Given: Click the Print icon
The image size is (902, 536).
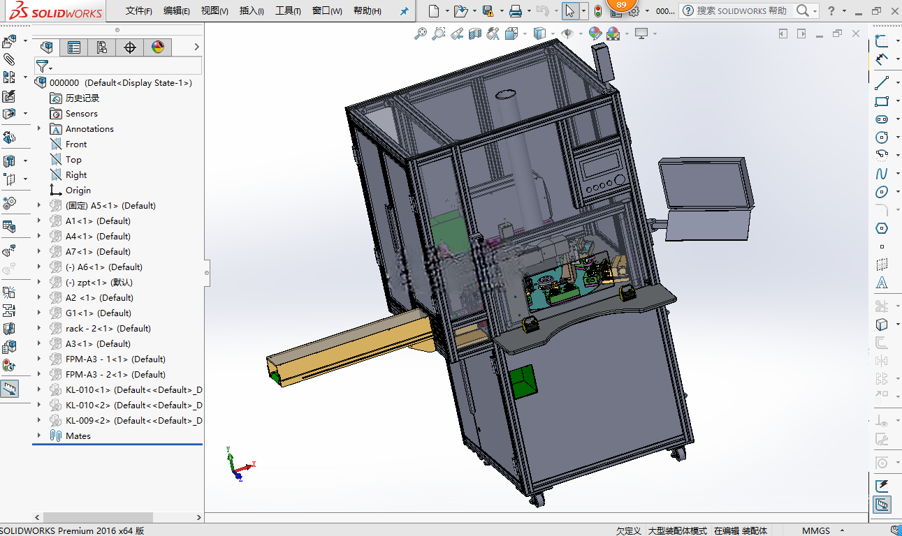Looking at the screenshot, I should [516, 11].
